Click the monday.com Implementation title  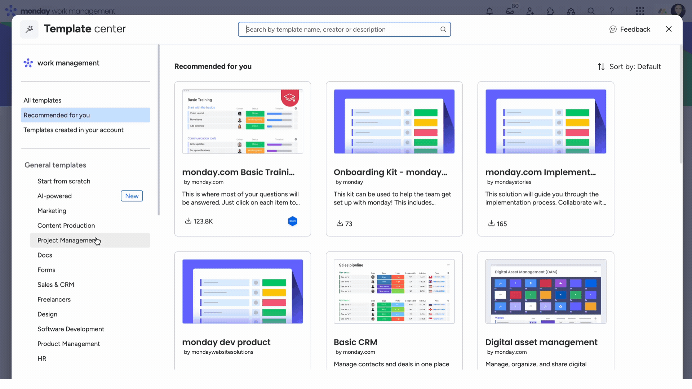(x=541, y=172)
